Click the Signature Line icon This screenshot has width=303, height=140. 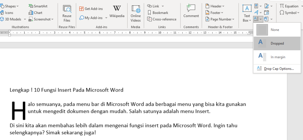(x=267, y=6)
